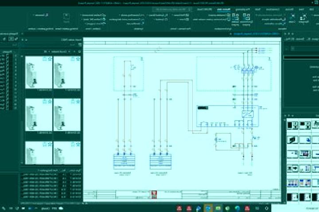The width and height of the screenshot is (319, 212).
Task: Select the blue-titled schematic page document tab
Action: point(257,34)
